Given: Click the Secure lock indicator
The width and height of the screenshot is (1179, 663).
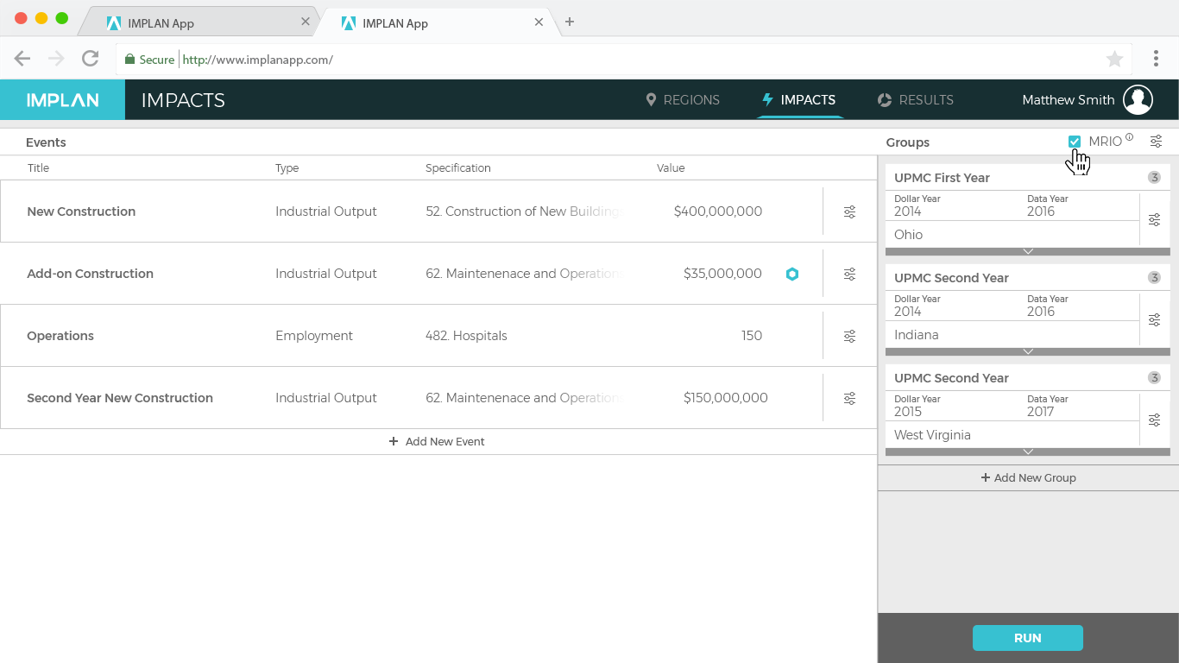Looking at the screenshot, I should pyautogui.click(x=149, y=60).
